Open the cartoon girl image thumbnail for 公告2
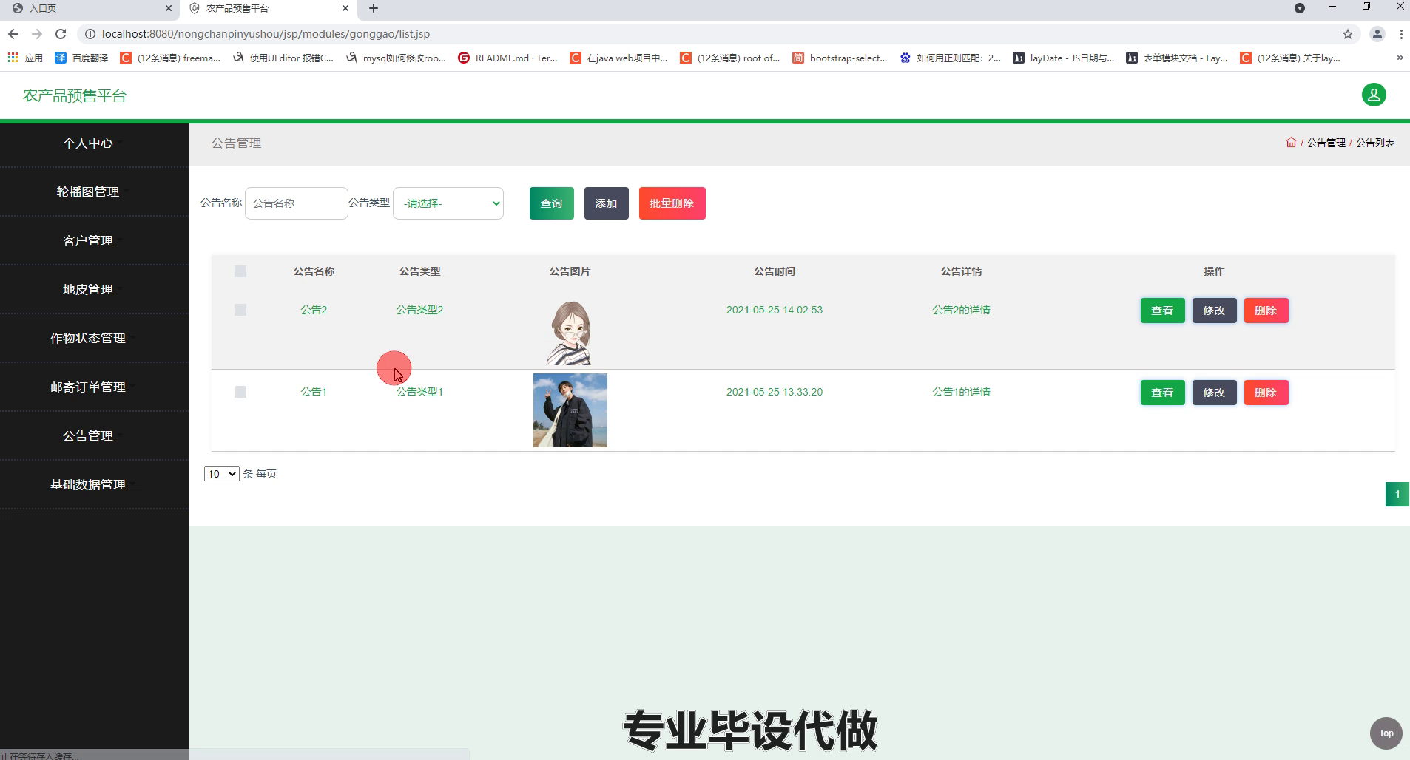 click(570, 332)
